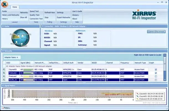Click the network icon beside FreeLand -71
The width and height of the screenshot is (169, 111).
[4, 76]
